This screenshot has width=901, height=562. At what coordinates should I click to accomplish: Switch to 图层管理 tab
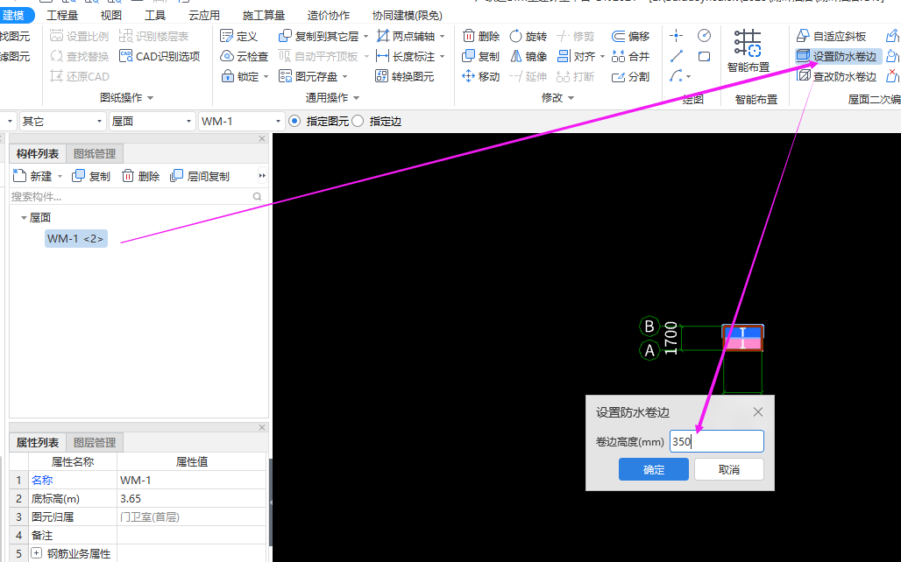point(95,443)
